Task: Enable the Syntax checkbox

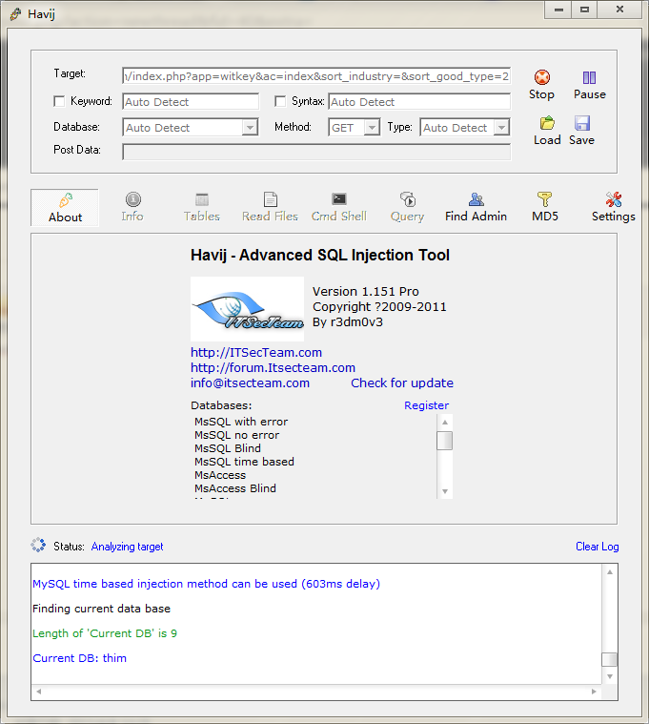Action: [x=280, y=101]
